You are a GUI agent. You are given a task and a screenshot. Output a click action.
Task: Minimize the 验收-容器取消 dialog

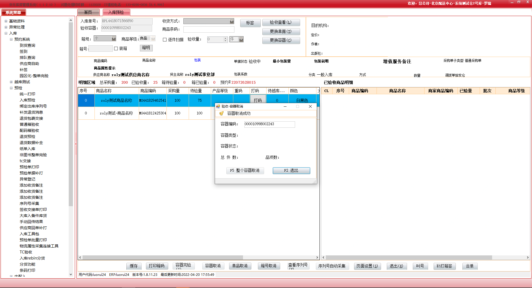pyautogui.click(x=285, y=106)
